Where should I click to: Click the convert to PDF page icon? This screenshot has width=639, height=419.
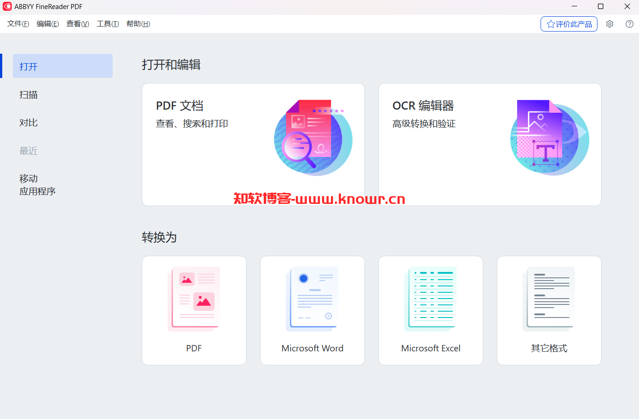[x=194, y=299]
